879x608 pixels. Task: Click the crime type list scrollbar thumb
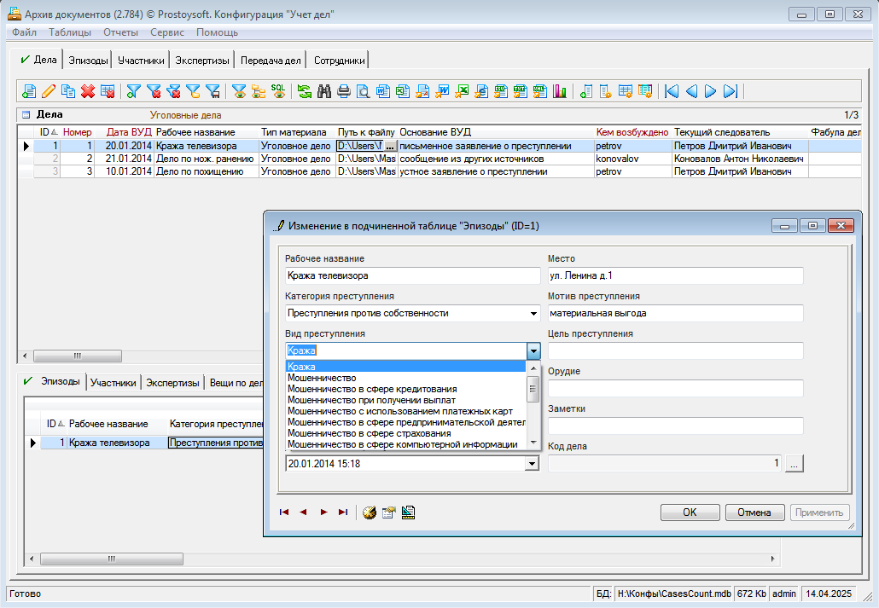533,389
